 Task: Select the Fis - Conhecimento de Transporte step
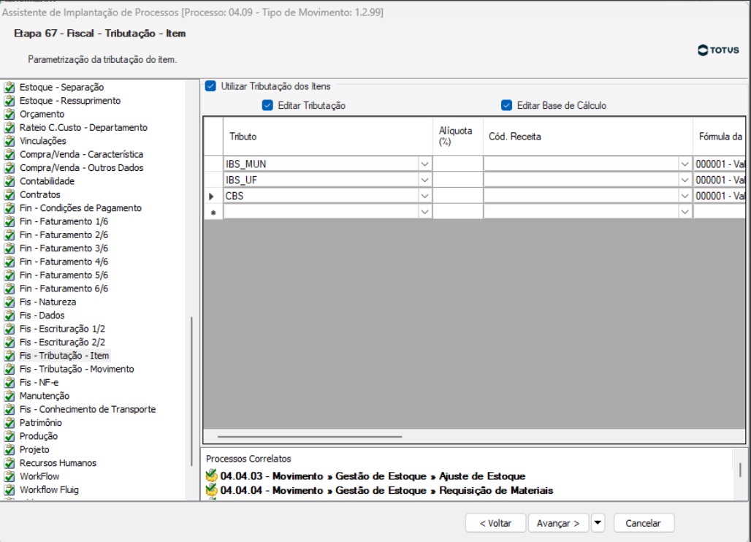[88, 409]
